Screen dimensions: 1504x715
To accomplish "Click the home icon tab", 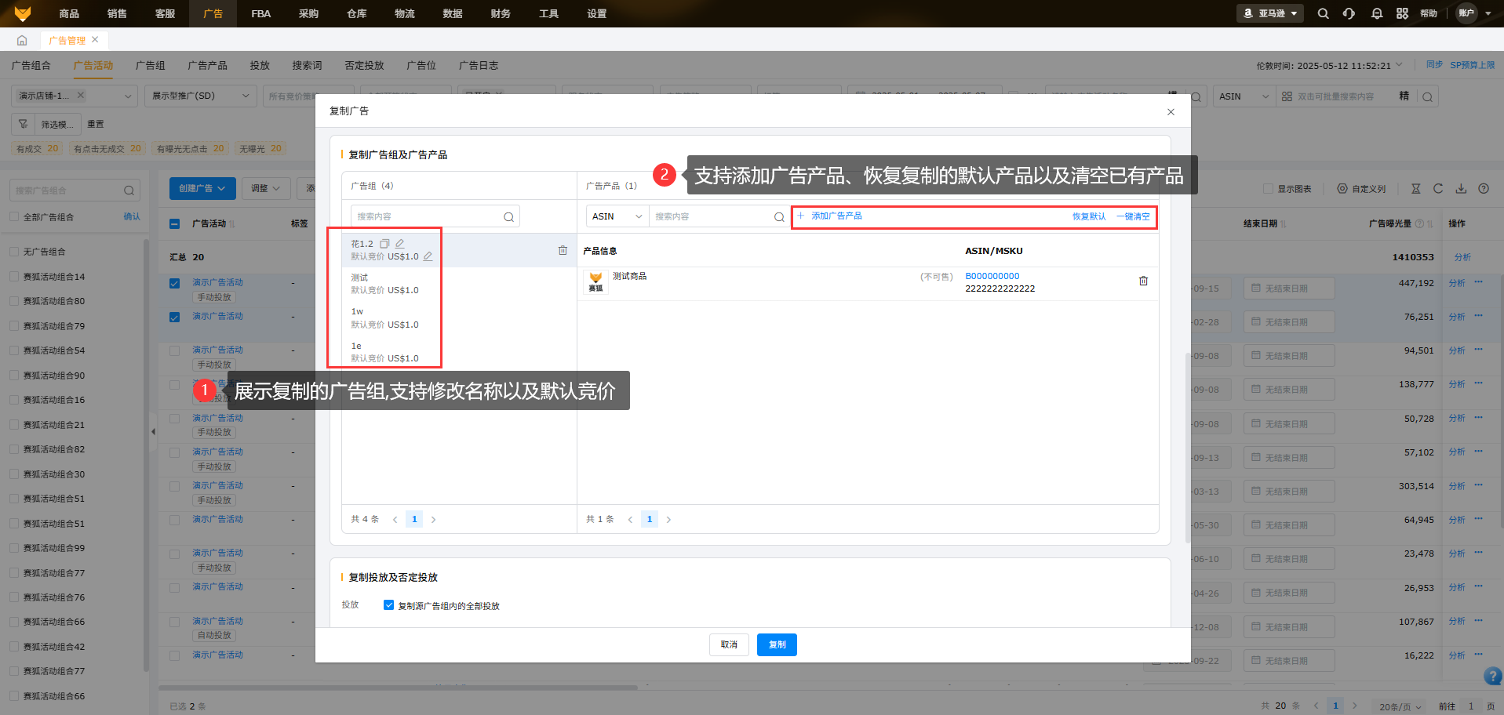I will point(22,40).
